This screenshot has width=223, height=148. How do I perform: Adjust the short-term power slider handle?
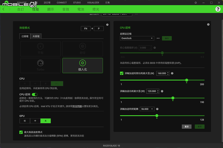[x=187, y=80]
